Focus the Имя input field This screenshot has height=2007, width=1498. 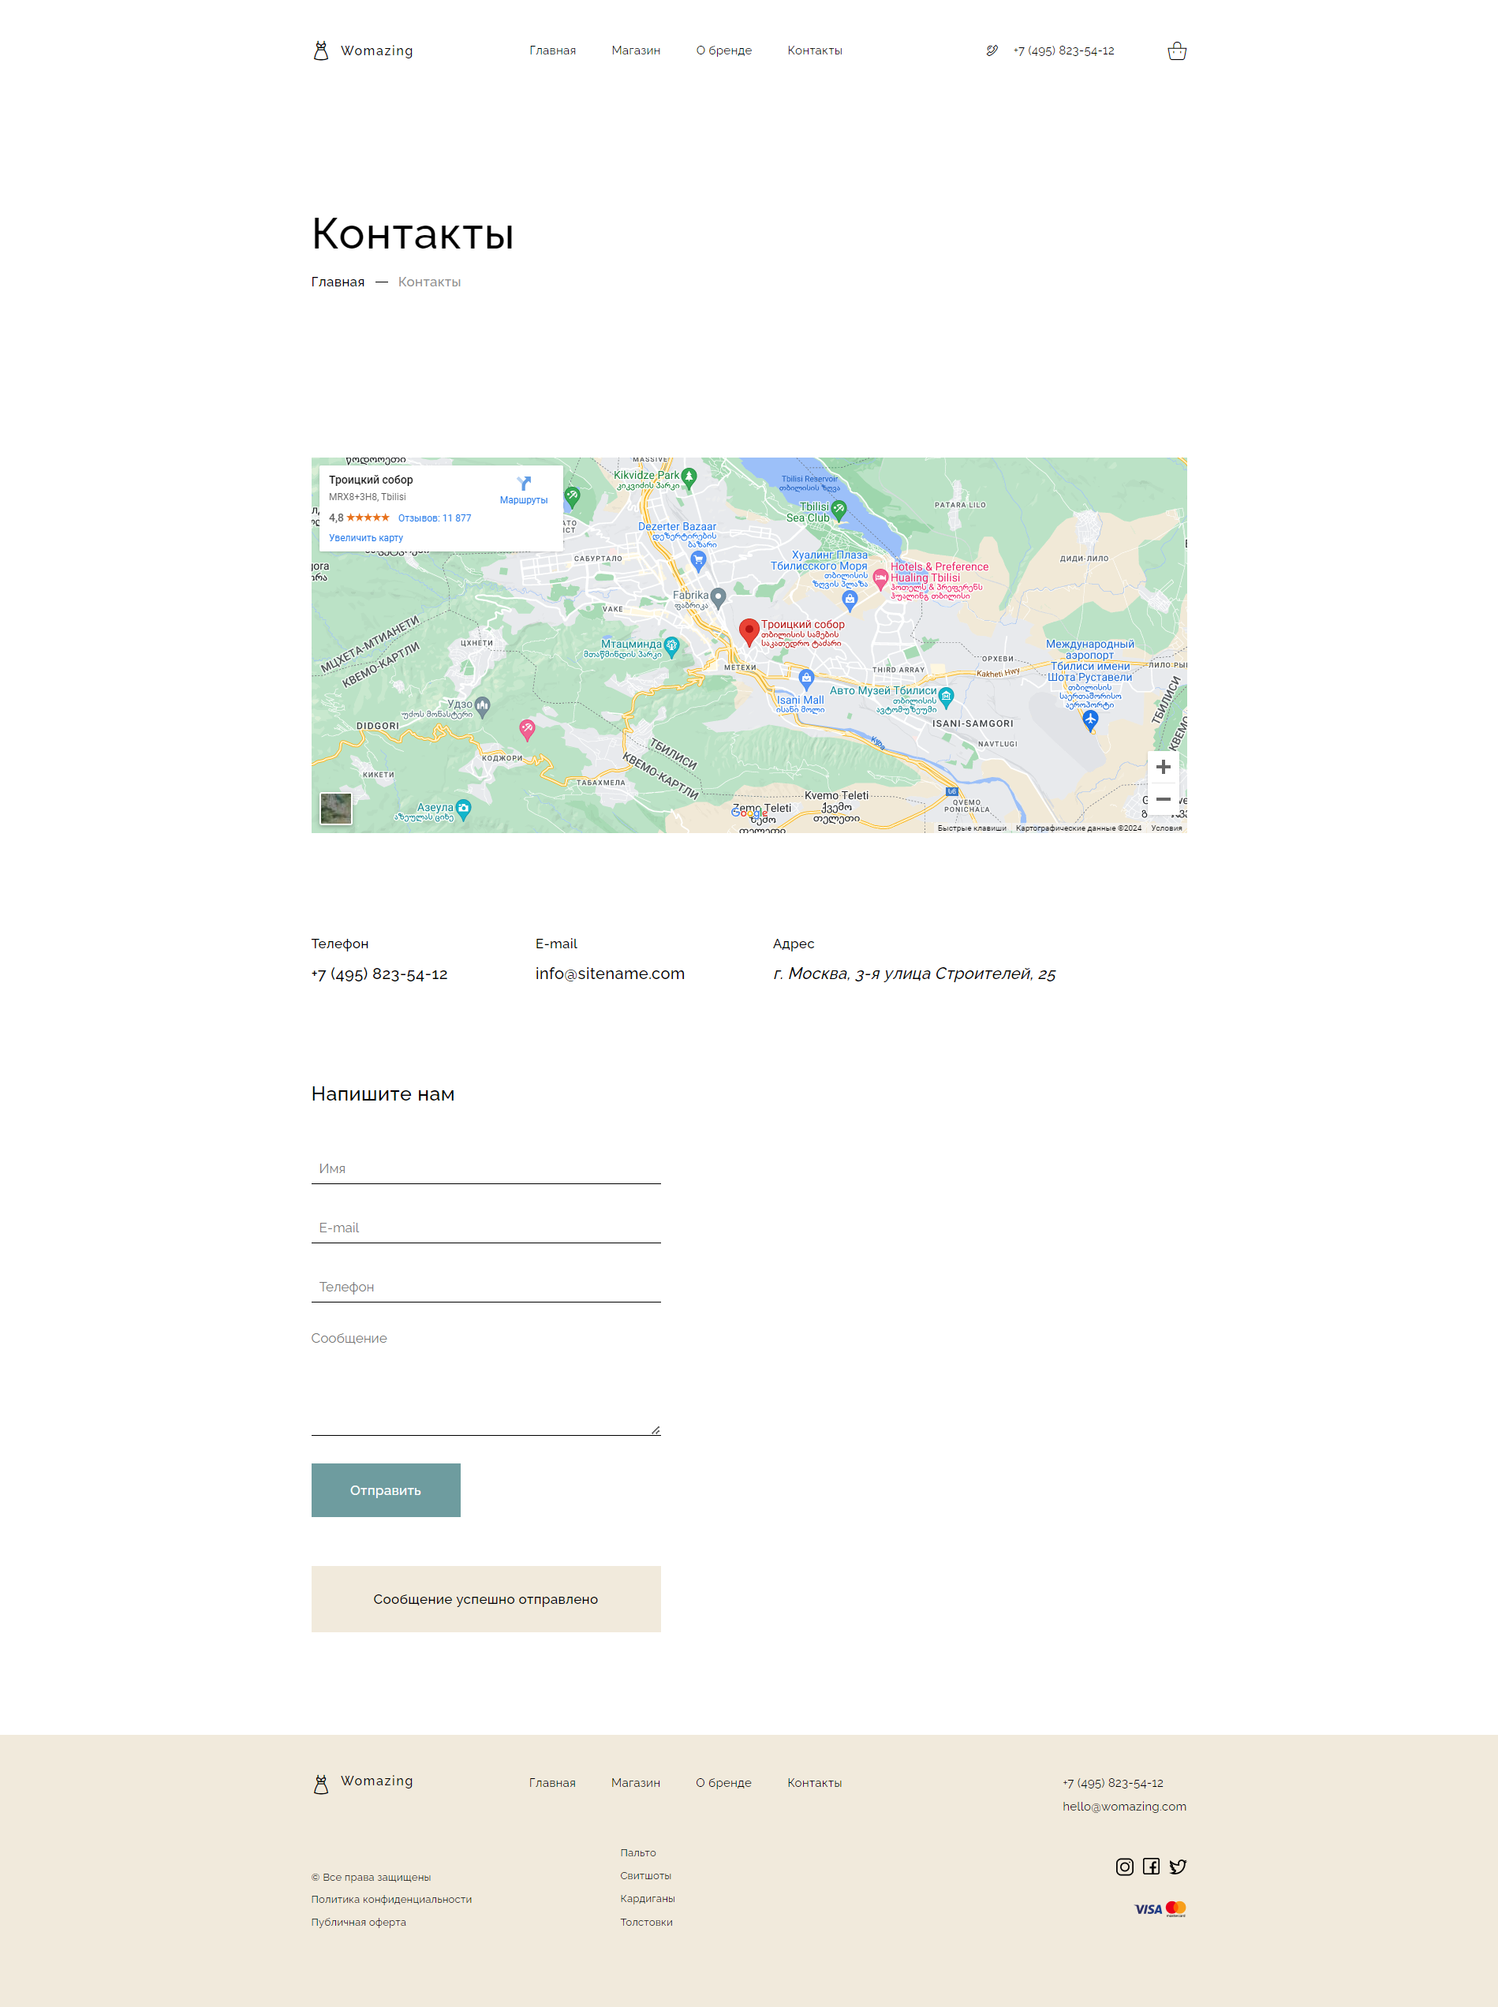point(485,1168)
